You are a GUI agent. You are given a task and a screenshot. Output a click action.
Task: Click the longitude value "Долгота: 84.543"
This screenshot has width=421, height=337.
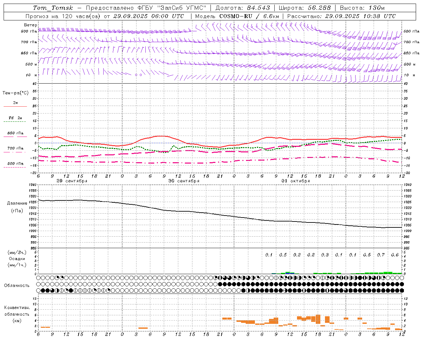pos(243,8)
